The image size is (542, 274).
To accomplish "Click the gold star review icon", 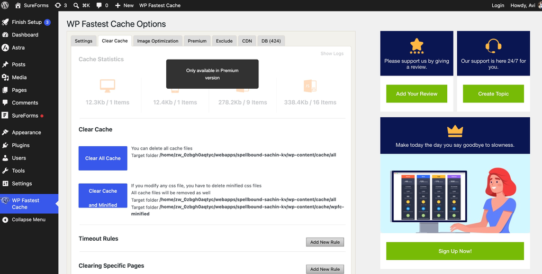I will click(x=417, y=46).
